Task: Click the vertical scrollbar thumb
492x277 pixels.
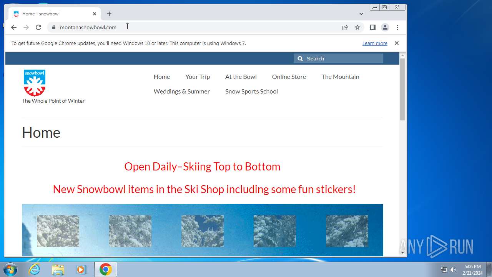Action: point(403,90)
